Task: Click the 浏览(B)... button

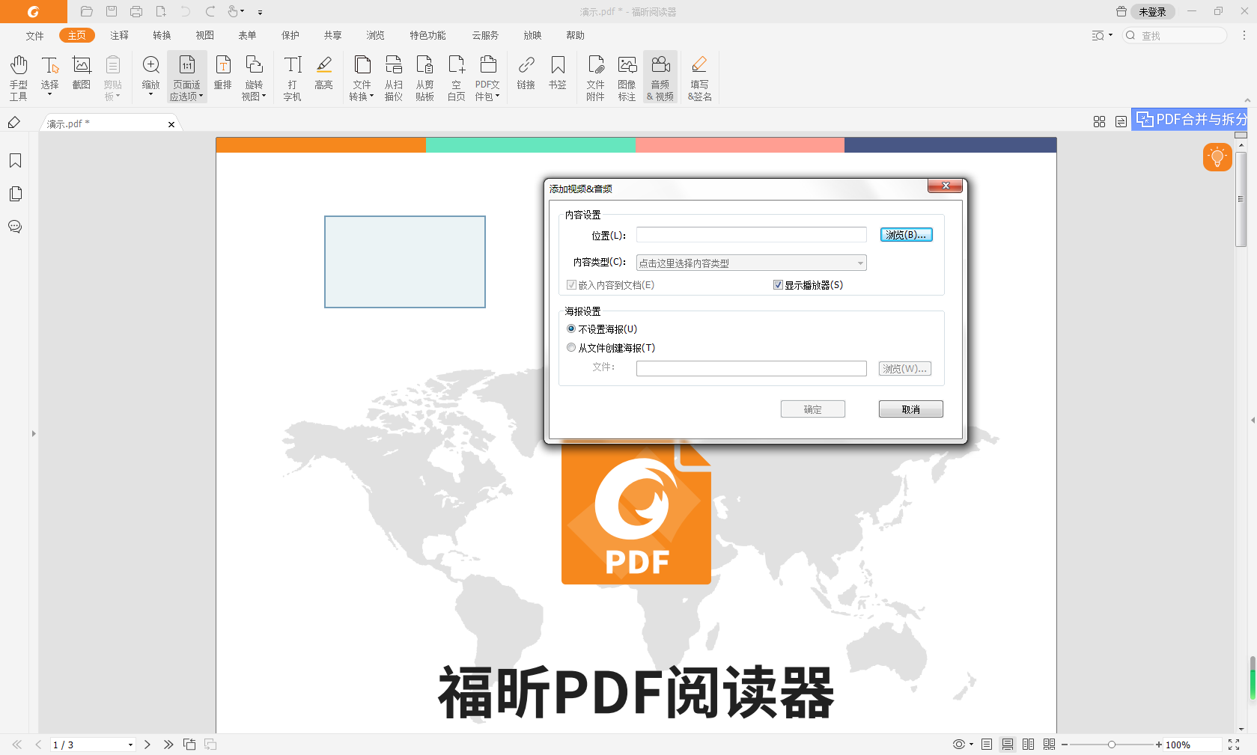Action: [906, 235]
